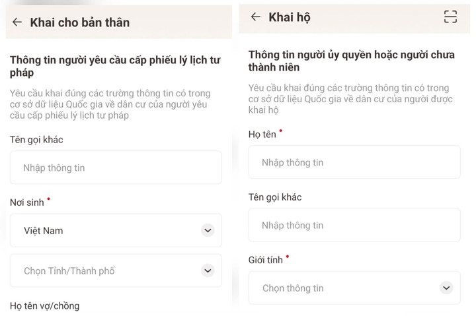Open Chọn thông tin gender dropdown
Image resolution: width=476 pixels, height=316 pixels.
coord(354,288)
